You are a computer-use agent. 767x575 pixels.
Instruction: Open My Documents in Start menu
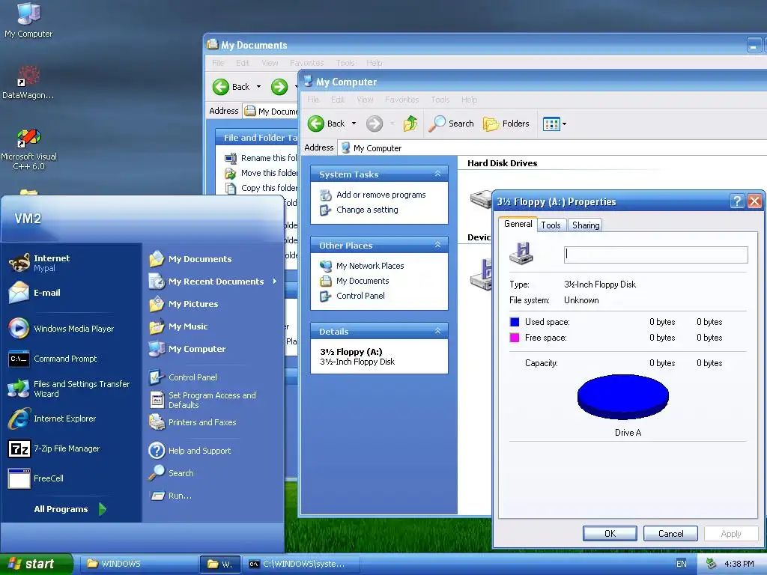point(190,258)
